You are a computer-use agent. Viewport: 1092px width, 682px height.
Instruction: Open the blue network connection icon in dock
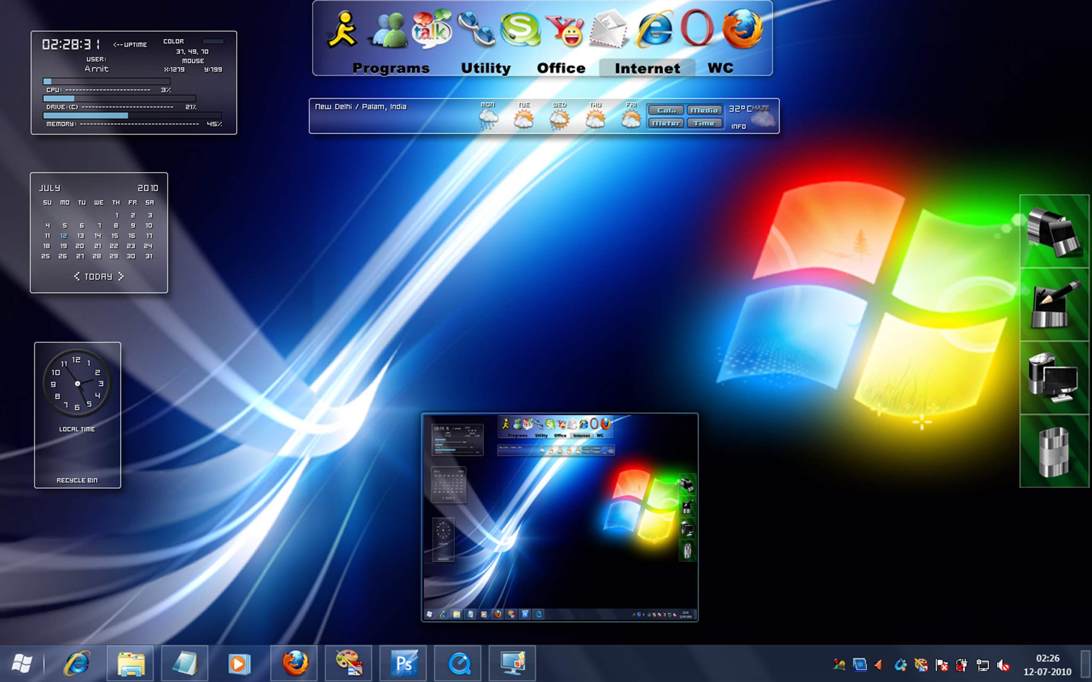point(476,30)
